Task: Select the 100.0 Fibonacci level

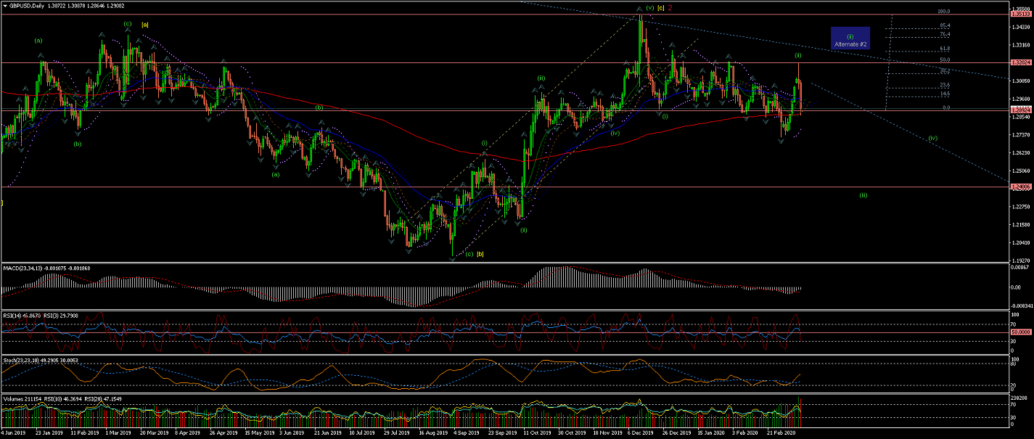Action: (944, 12)
